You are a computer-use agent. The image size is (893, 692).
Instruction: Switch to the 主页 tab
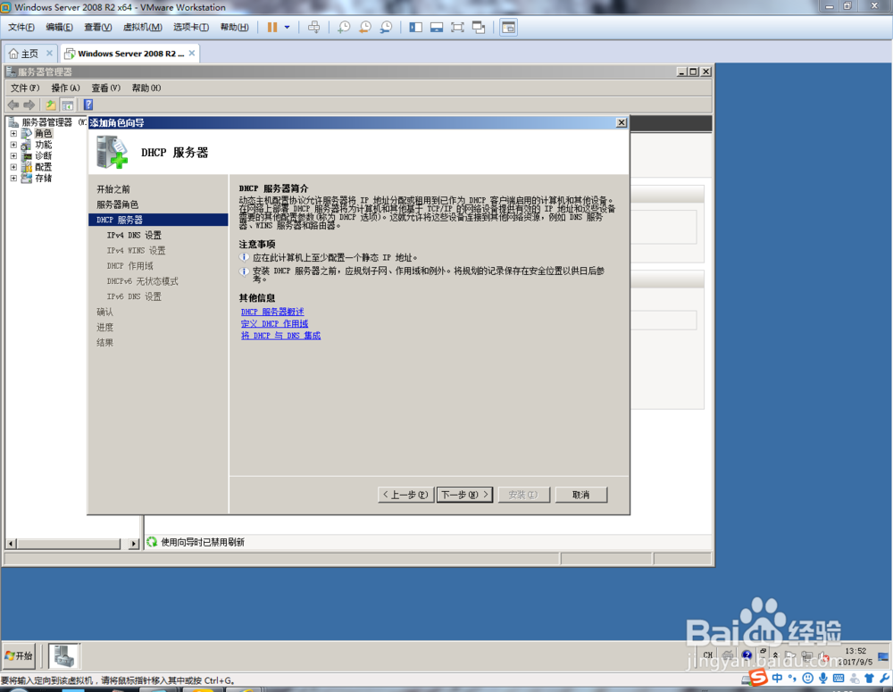click(x=24, y=54)
